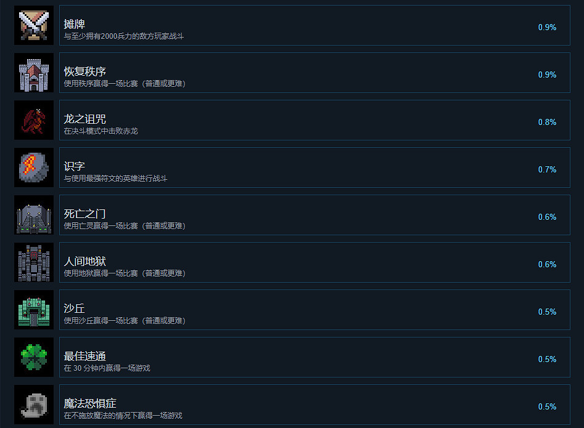Screen dimensions: 584x428
Task: Click the undead fortress 死亡之门 icon
Action: [x=34, y=215]
